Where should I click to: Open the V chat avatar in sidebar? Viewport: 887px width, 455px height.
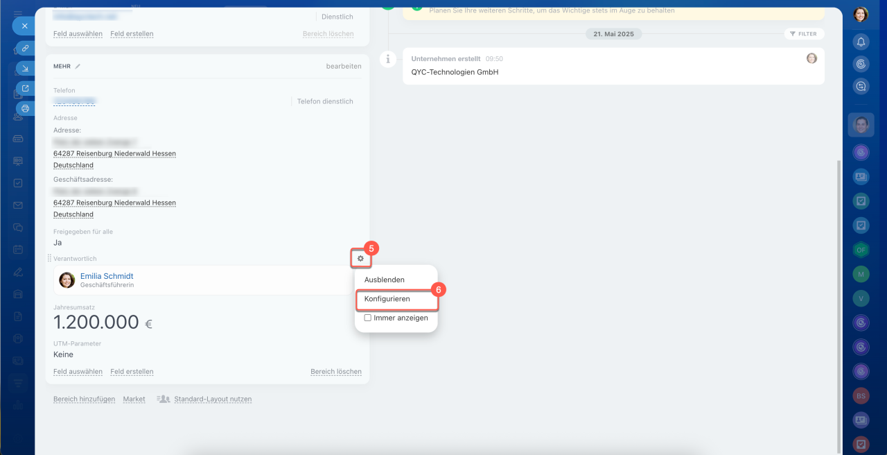coord(861,298)
